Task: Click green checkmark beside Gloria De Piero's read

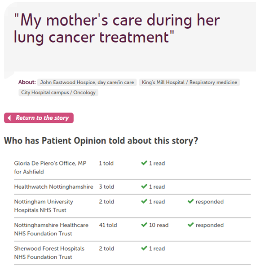Action: pyautogui.click(x=144, y=163)
